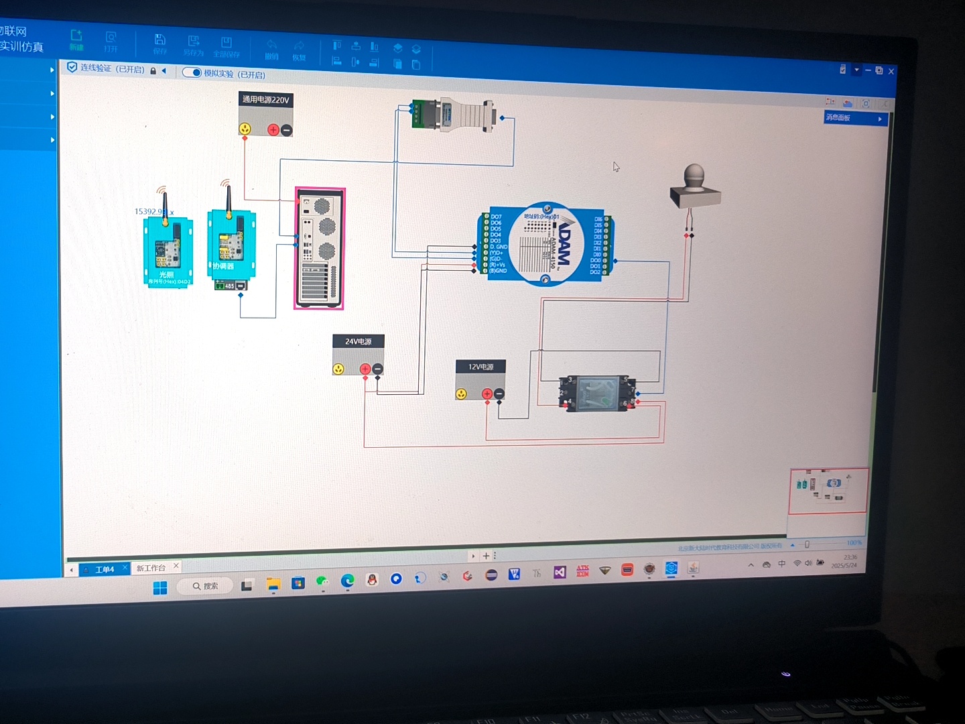The height and width of the screenshot is (724, 965).
Task: Select the 通用电源220V power supply
Action: (x=266, y=114)
